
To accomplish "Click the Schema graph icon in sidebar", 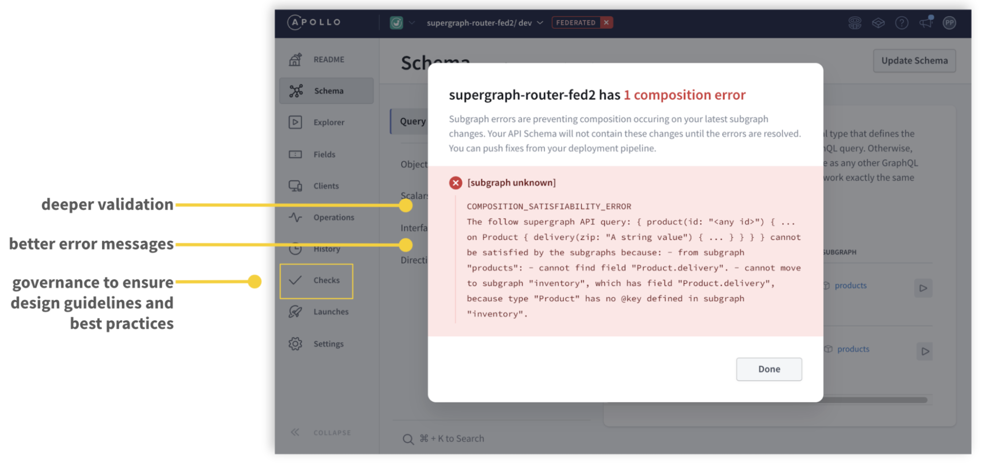I will pyautogui.click(x=296, y=91).
